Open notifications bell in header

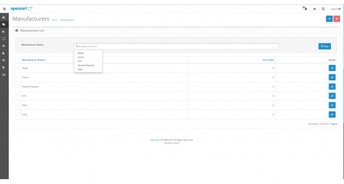pos(305,9)
